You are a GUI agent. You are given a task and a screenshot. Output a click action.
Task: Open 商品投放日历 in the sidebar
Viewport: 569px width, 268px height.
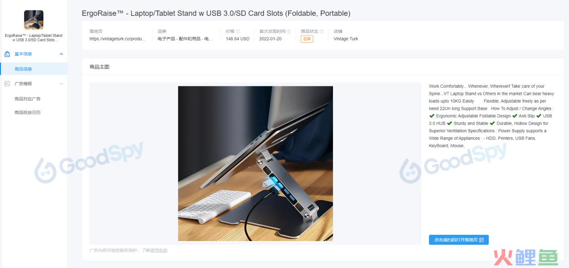click(x=27, y=112)
